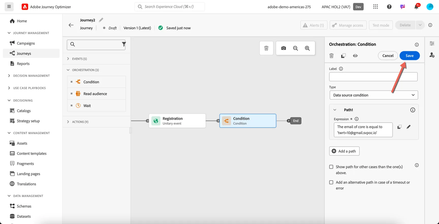Open Journeys in sidebar
The width and height of the screenshot is (439, 224).
pyautogui.click(x=31, y=53)
